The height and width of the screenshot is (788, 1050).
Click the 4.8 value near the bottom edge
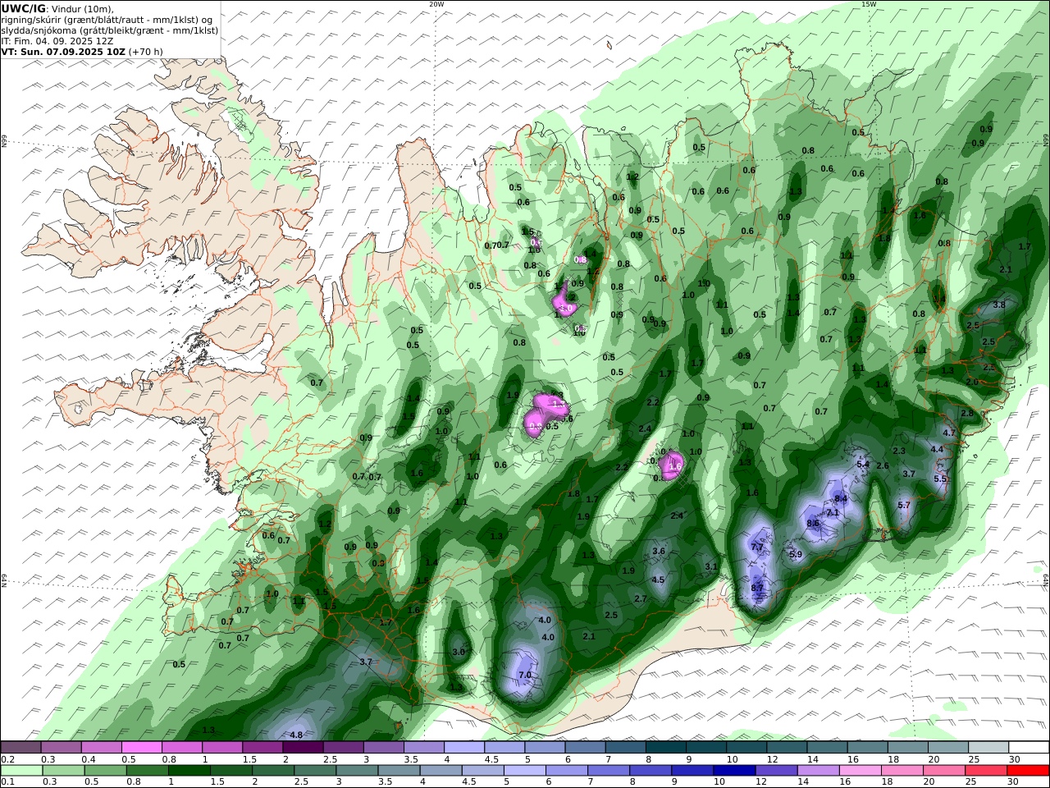297,735
